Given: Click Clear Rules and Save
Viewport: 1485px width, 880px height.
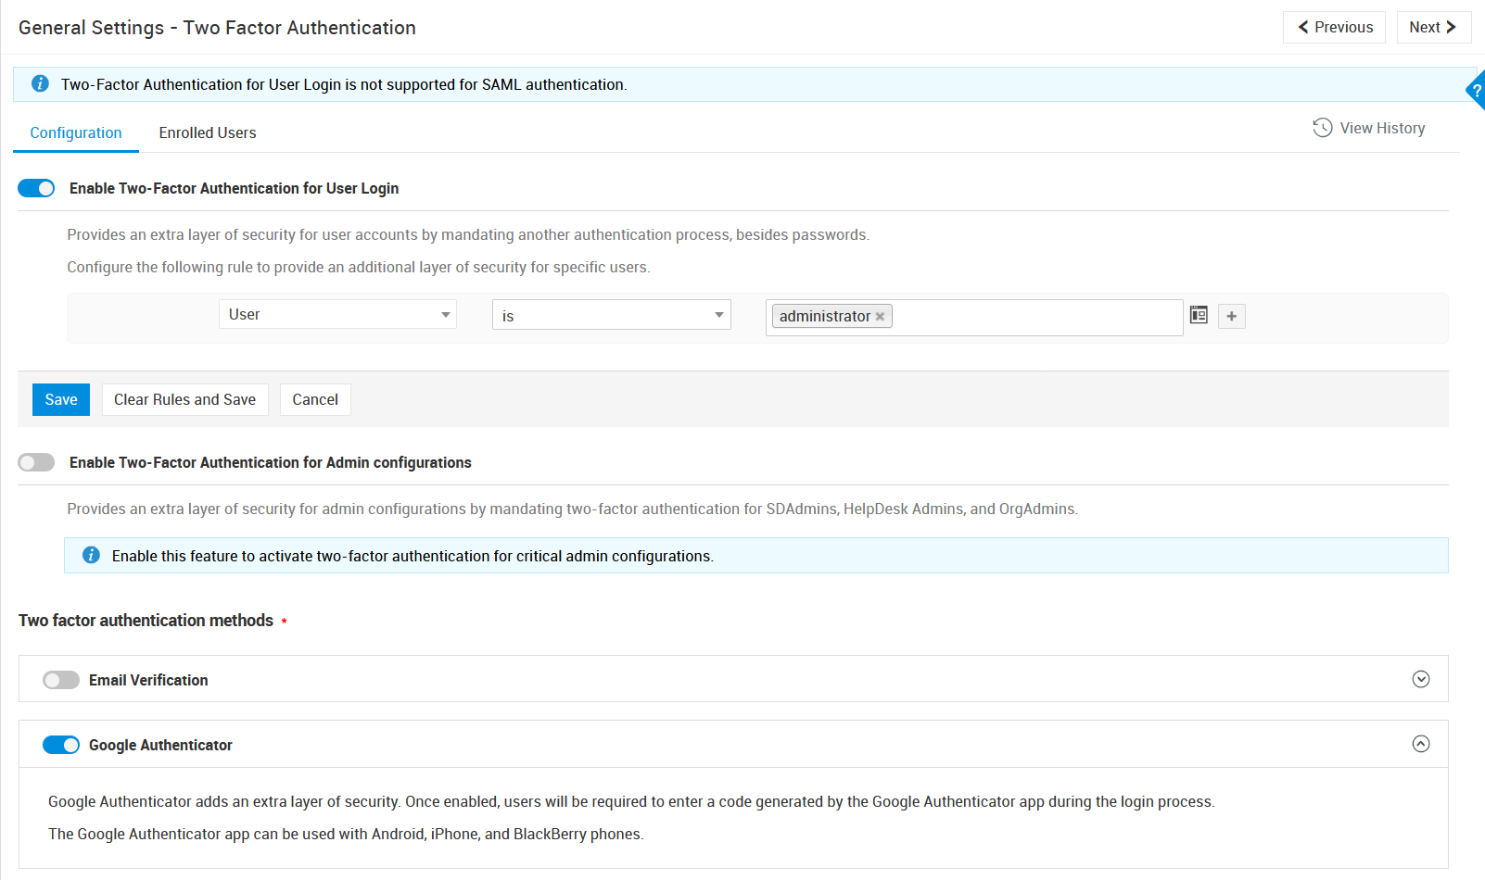Looking at the screenshot, I should pyautogui.click(x=184, y=399).
